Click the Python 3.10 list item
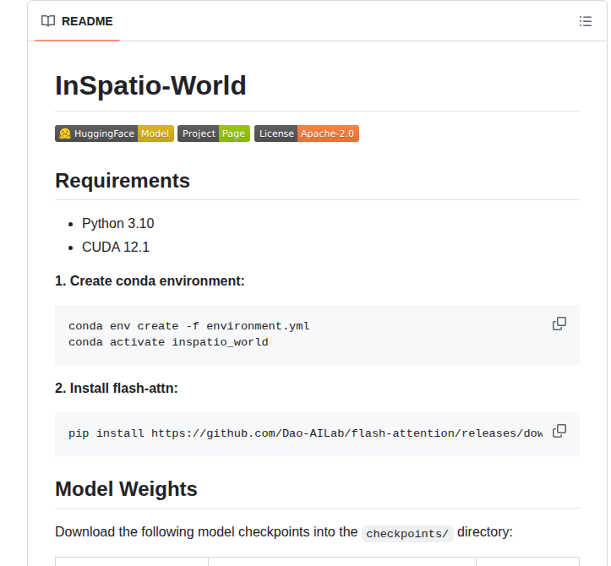 117,224
